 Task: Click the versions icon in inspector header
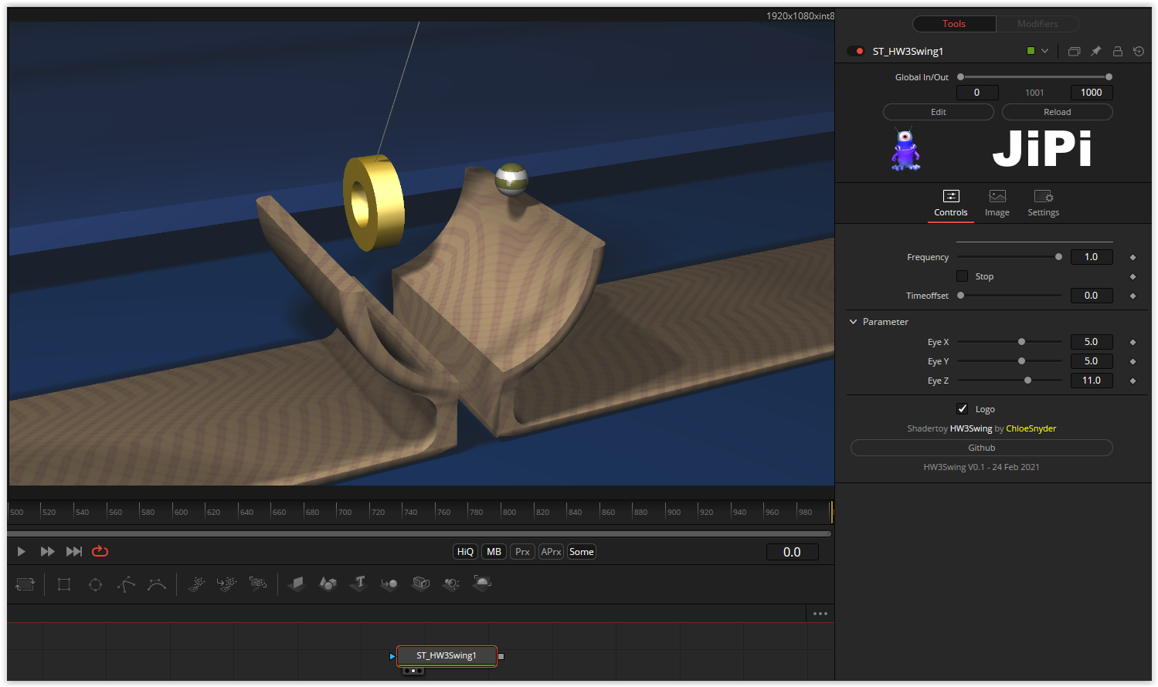coord(1074,52)
